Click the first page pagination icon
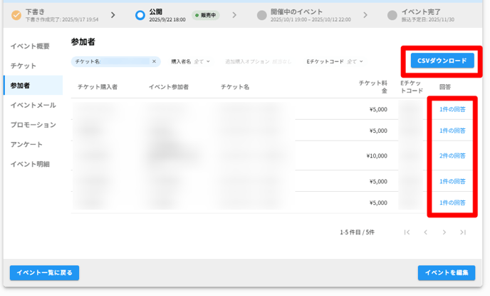This screenshot has width=490, height=296. [x=407, y=233]
